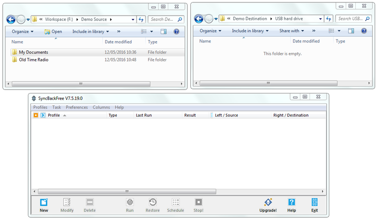Click the Upgrade! icon
Image resolution: width=378 pixels, height=220 pixels.
click(x=268, y=202)
